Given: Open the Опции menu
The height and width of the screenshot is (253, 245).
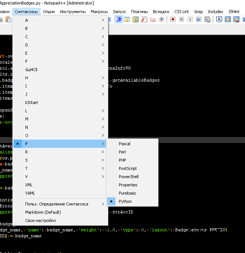Looking at the screenshot, I should point(49,12).
